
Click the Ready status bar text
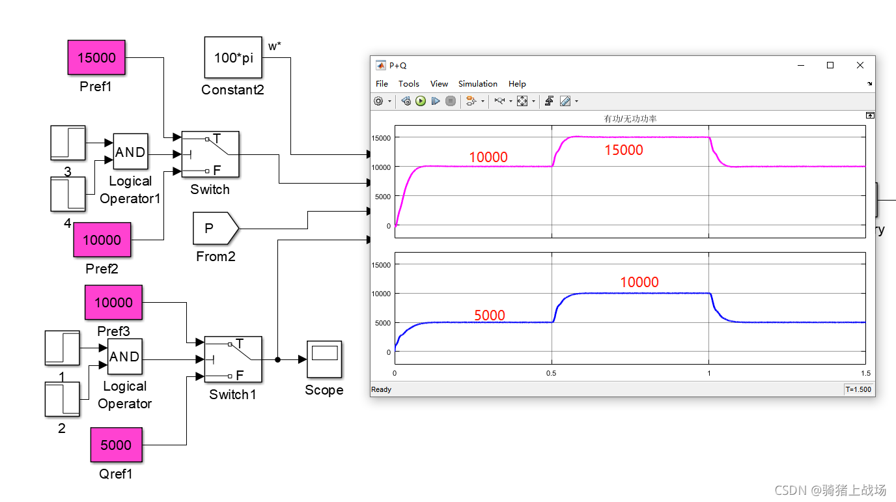[x=382, y=389]
